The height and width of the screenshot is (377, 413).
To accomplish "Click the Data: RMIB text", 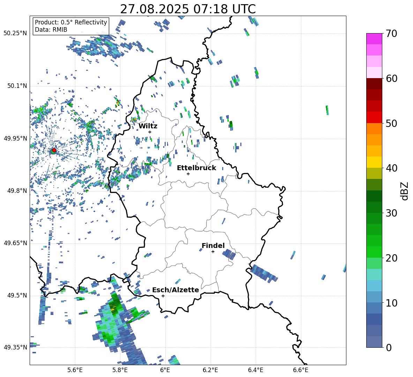I will click(51, 30).
